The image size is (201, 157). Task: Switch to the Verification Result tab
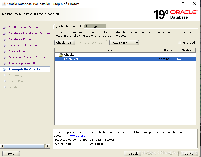(x=68, y=26)
